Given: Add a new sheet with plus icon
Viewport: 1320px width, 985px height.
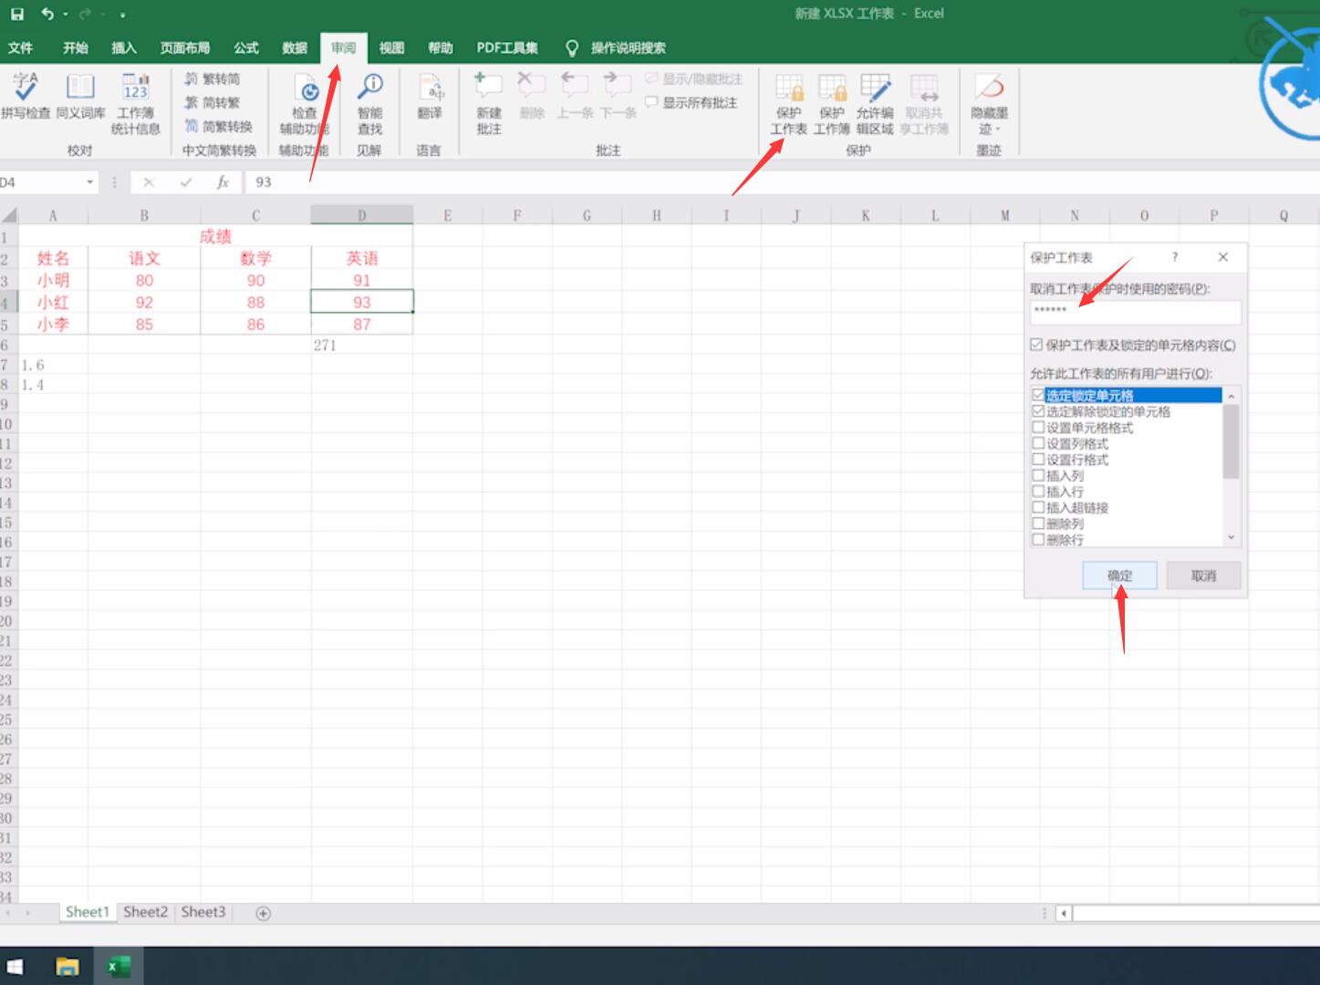Looking at the screenshot, I should coord(263,913).
